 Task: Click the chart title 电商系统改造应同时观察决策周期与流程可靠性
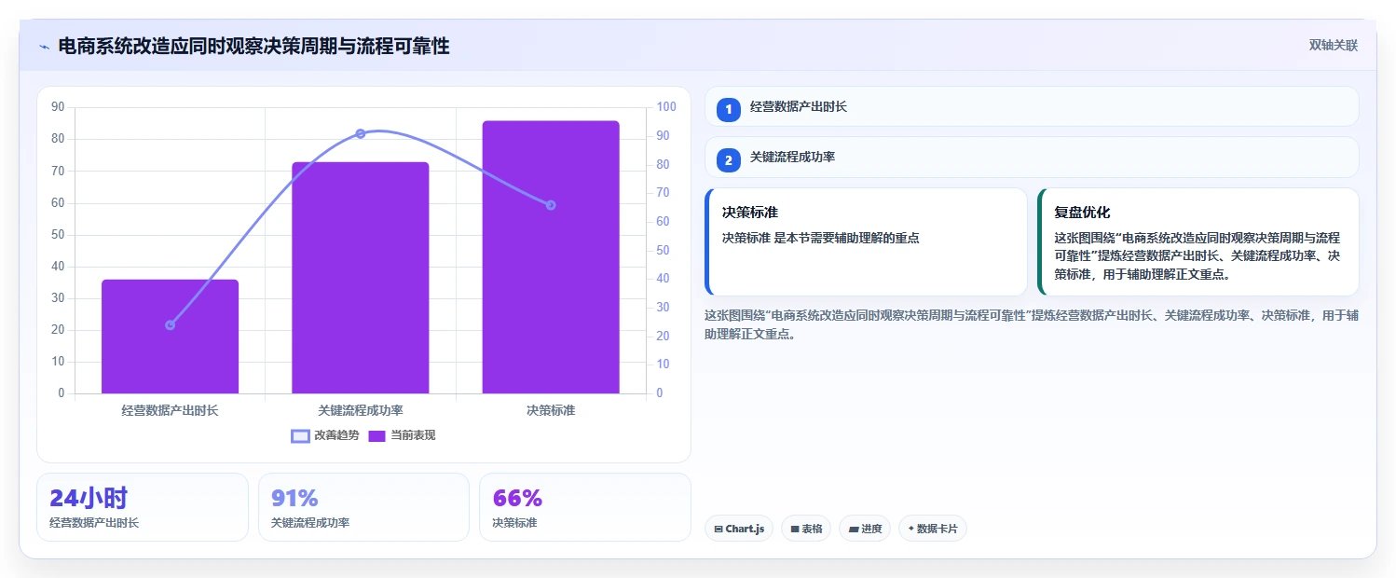pos(253,46)
